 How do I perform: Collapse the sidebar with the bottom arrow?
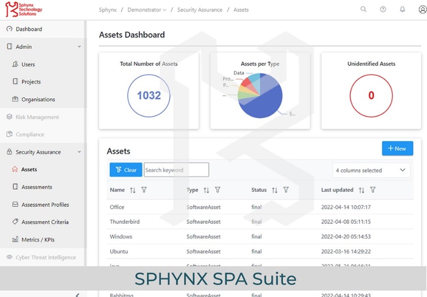(78, 295)
